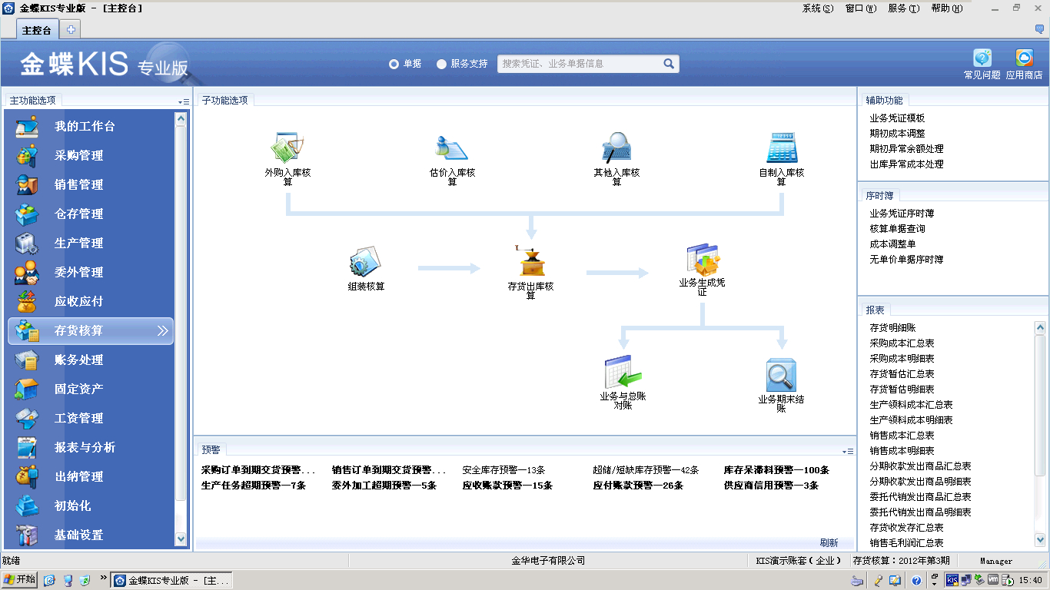Click the new tab plus button
This screenshot has width=1050, height=590.
tap(71, 30)
